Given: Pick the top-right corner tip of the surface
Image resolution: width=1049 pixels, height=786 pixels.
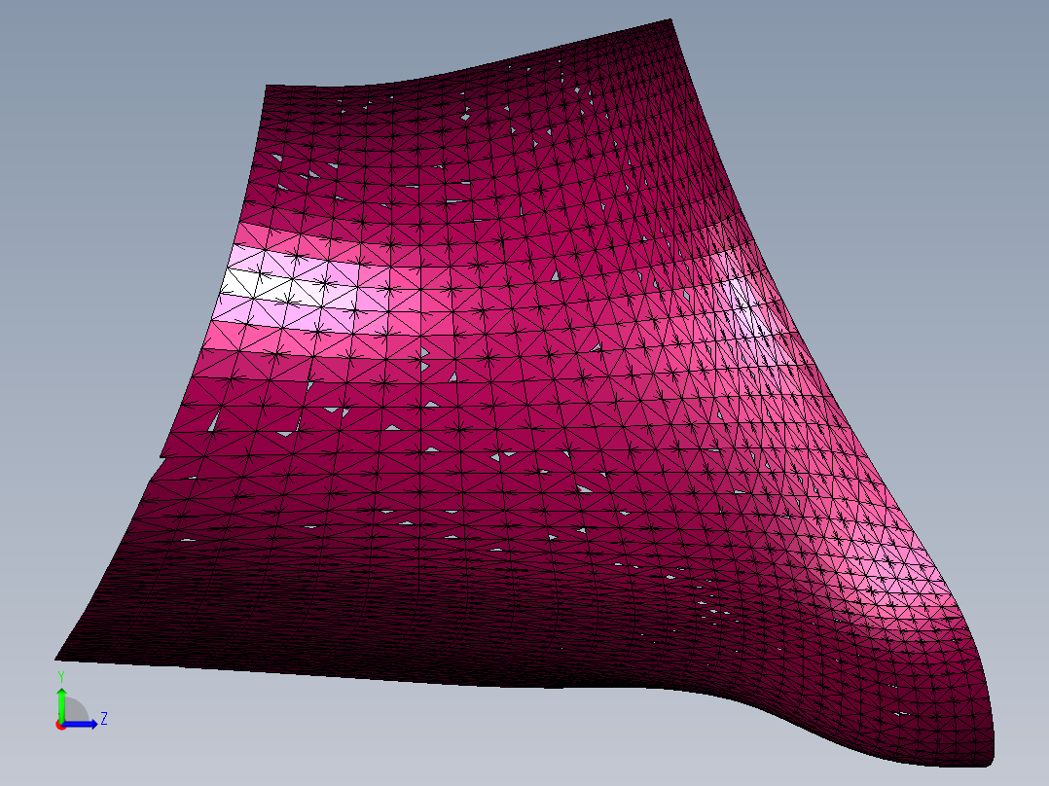Looking at the screenshot, I should click(669, 21).
